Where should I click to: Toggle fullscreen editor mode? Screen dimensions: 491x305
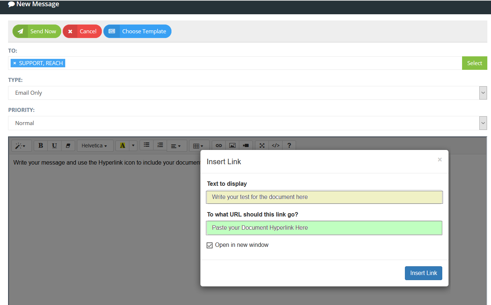point(262,146)
